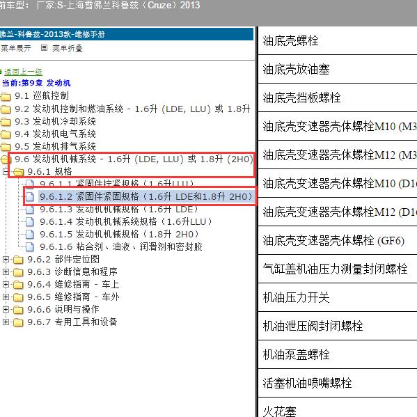417x417 pixels.
Task: Expand the 9.6.4 维修指南 - 车上 node
Action: click(x=6, y=284)
